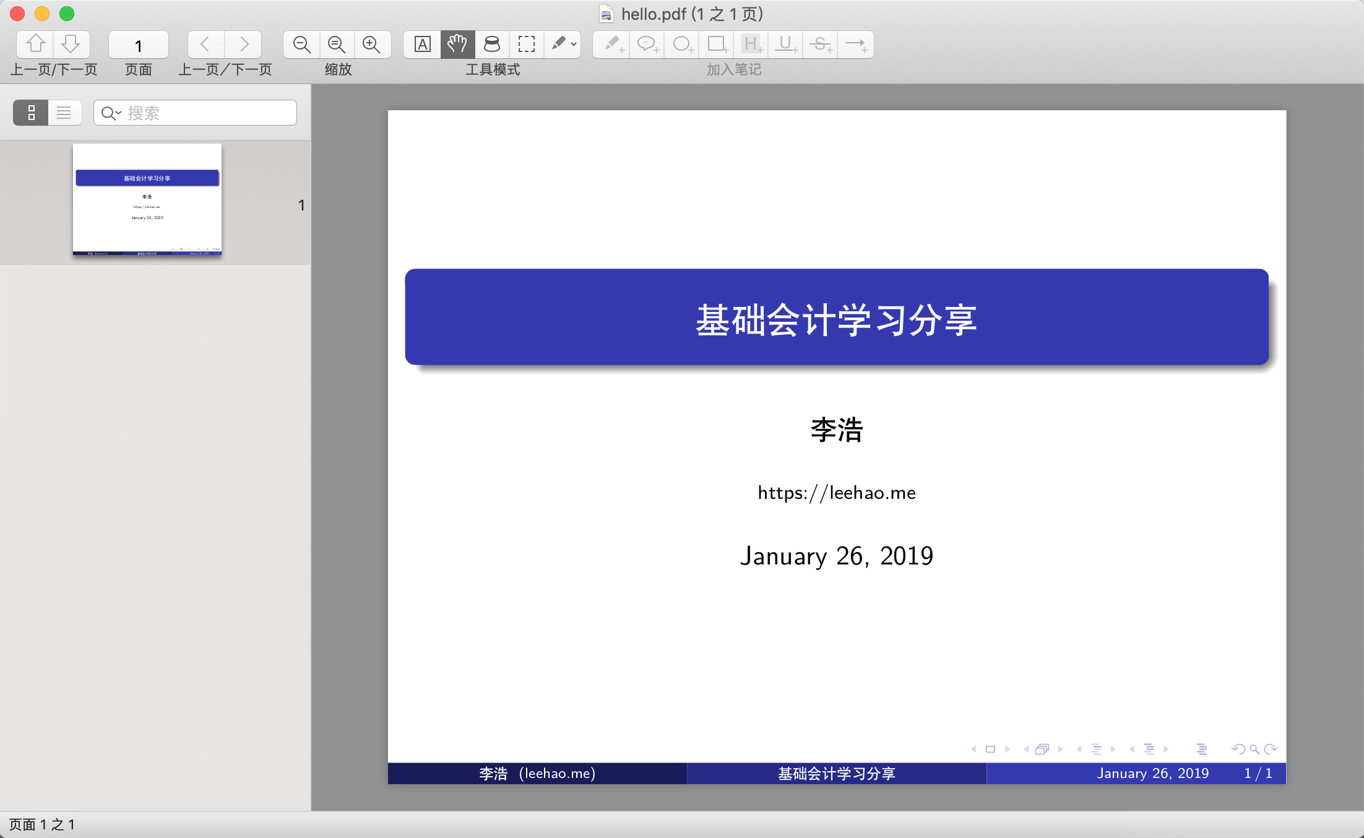The height and width of the screenshot is (838, 1364).
Task: Navigate back with left chevron button
Action: 205,44
